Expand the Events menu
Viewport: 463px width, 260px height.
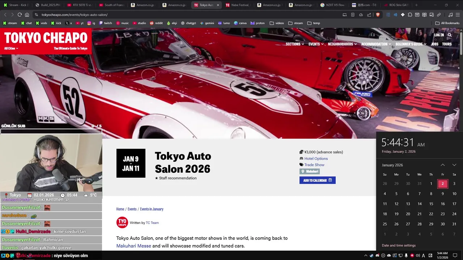tap(316, 44)
